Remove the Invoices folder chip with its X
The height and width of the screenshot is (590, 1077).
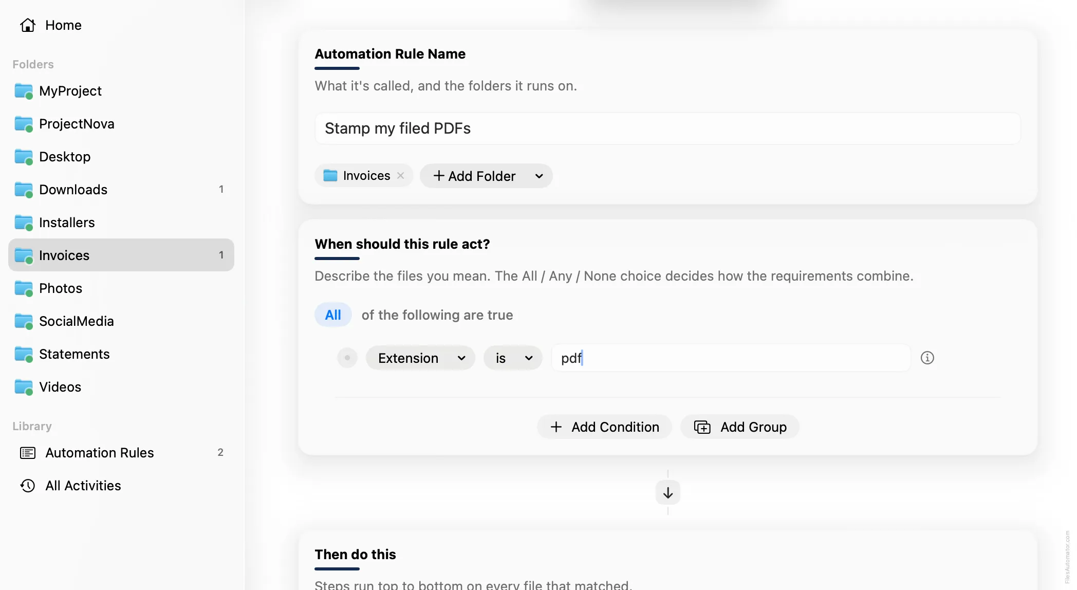pos(401,176)
